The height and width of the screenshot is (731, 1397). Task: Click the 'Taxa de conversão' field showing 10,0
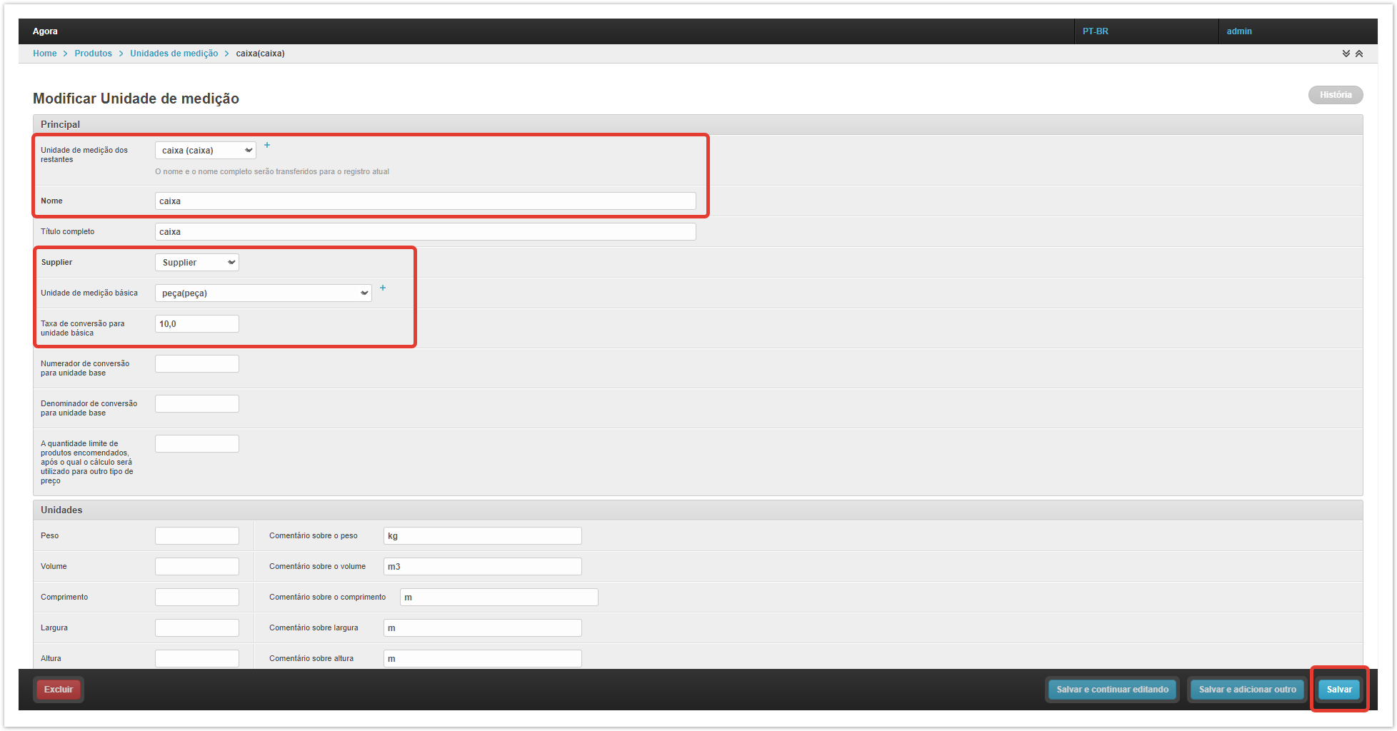coord(197,324)
